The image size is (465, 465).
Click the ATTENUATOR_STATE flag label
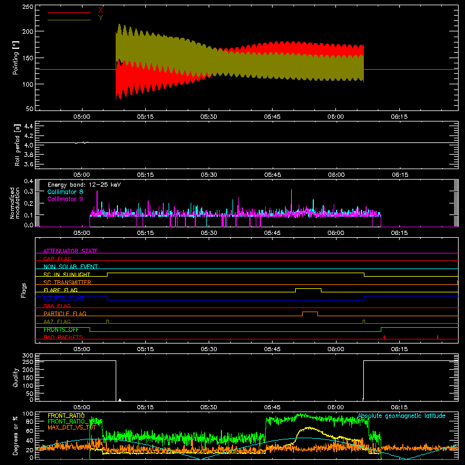[70, 251]
